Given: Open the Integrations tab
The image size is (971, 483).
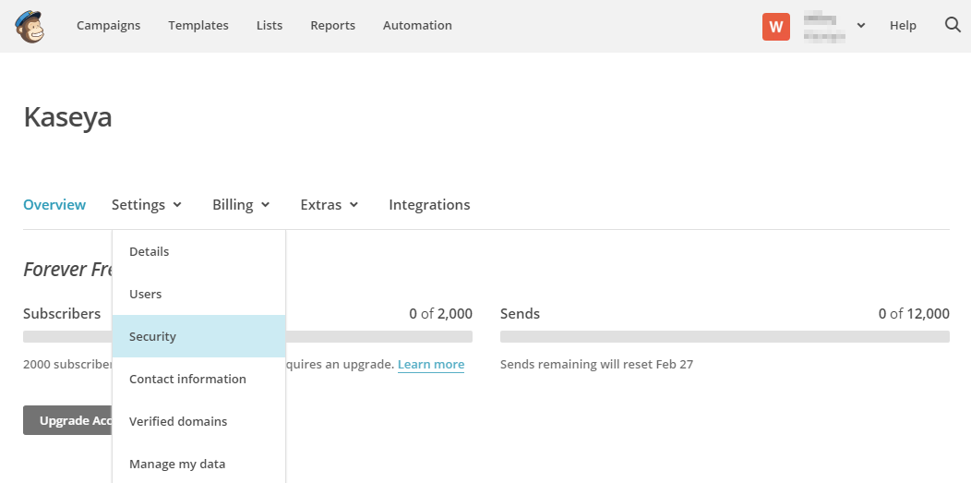Looking at the screenshot, I should coord(429,204).
